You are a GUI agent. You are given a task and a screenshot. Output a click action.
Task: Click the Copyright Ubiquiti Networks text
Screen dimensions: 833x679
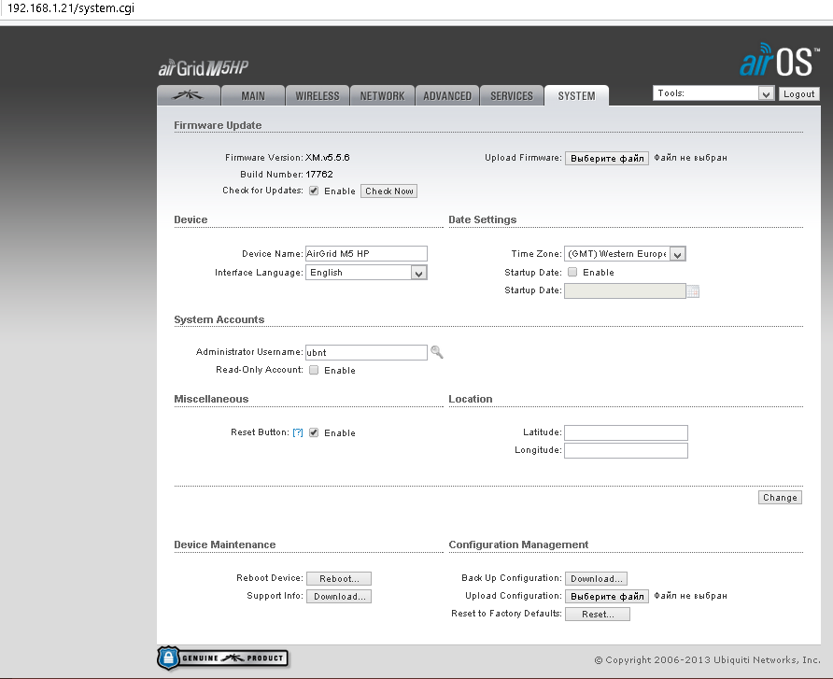707,660
